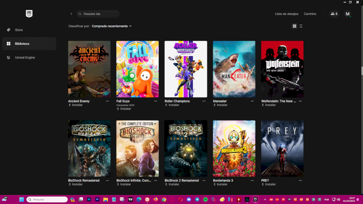363x204 pixels.
Task: Go back using the back arrow
Action: click(71, 14)
